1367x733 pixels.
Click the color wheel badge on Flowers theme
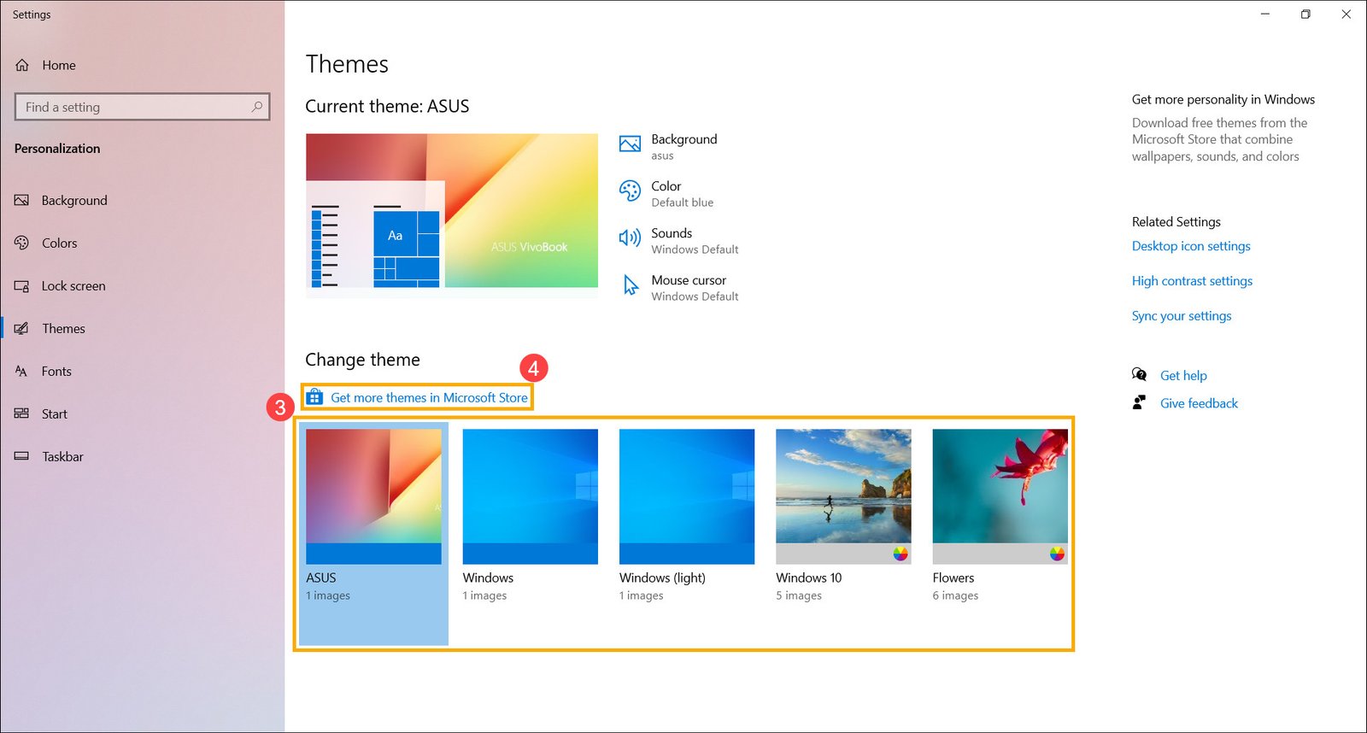(1057, 554)
